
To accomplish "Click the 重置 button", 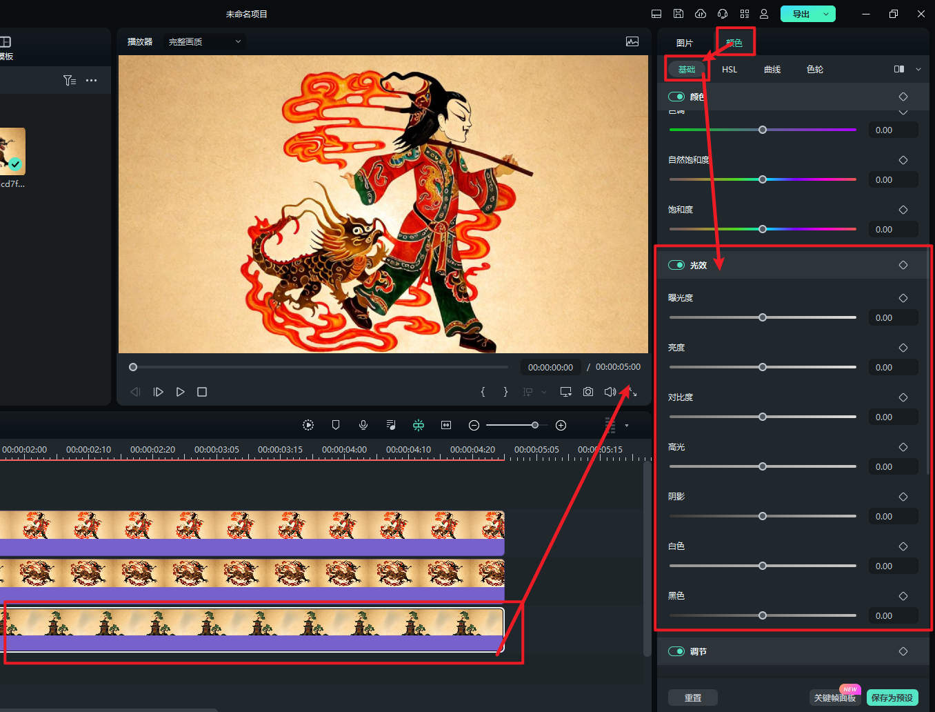I will tap(693, 698).
